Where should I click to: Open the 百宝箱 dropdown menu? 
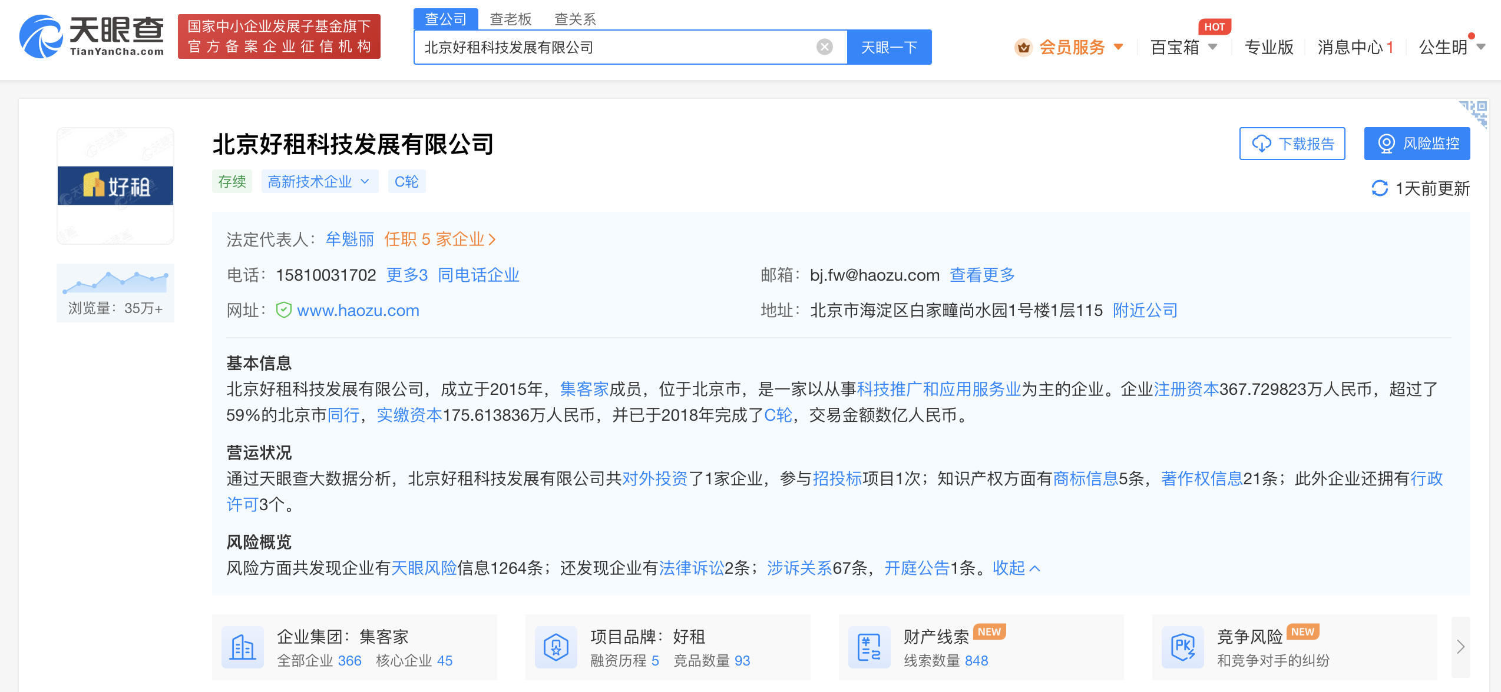coord(1182,47)
